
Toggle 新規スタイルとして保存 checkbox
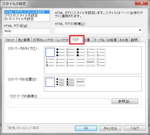(x=6, y=128)
